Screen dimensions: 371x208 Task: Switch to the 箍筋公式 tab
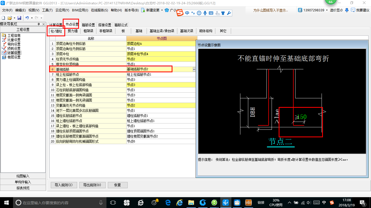pos(121,25)
